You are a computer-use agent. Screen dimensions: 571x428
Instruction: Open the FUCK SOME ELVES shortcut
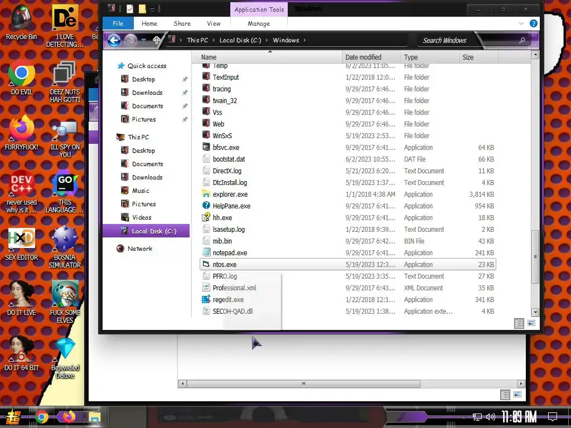pos(65,302)
